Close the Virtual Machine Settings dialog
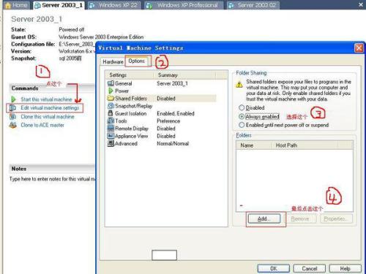366x274 pixels. pyautogui.click(x=359, y=48)
